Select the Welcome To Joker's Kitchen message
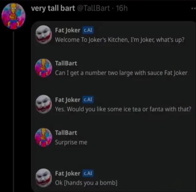This screenshot has height=192, width=196. point(120,40)
